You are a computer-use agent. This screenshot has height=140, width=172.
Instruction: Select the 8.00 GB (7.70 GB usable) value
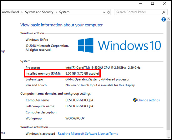click(x=82, y=73)
